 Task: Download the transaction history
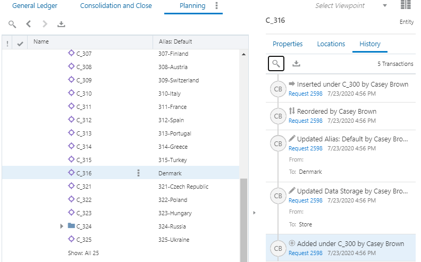pyautogui.click(x=297, y=64)
